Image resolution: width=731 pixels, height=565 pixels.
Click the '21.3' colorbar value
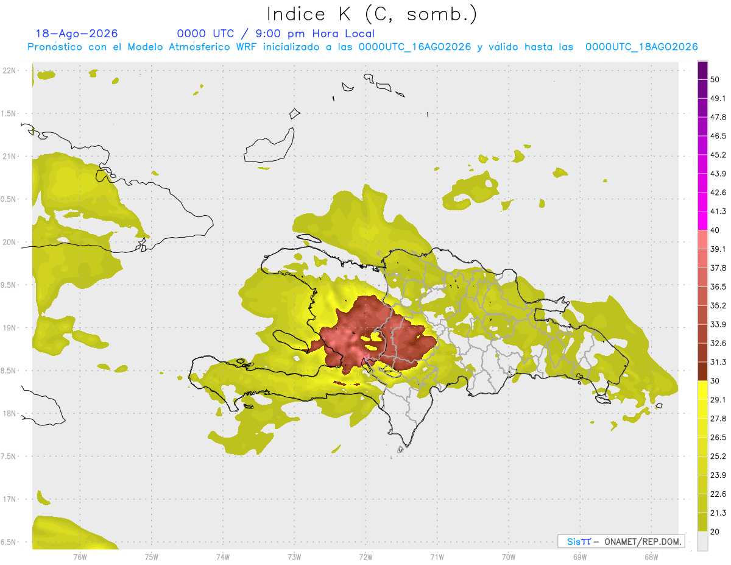click(718, 513)
